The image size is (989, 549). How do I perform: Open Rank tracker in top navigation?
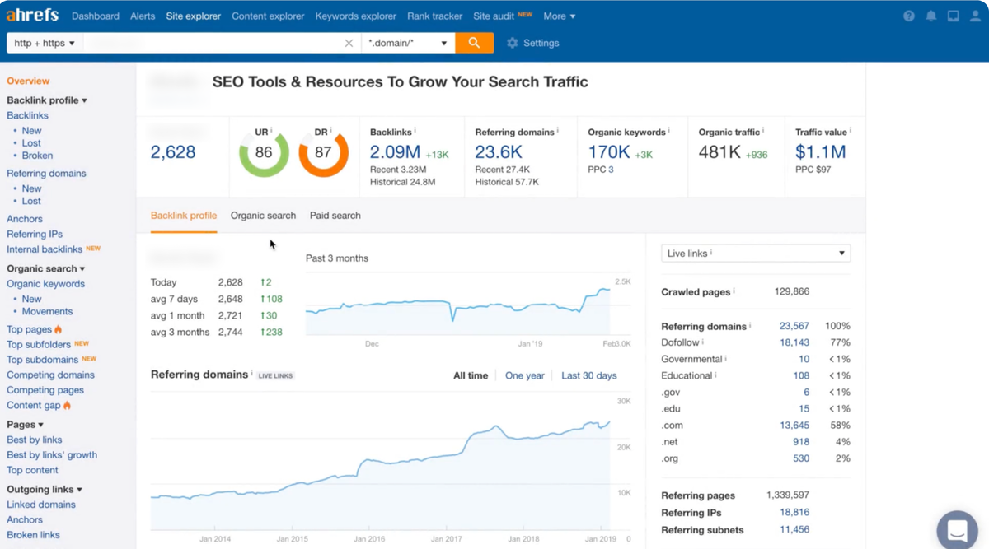coord(435,16)
